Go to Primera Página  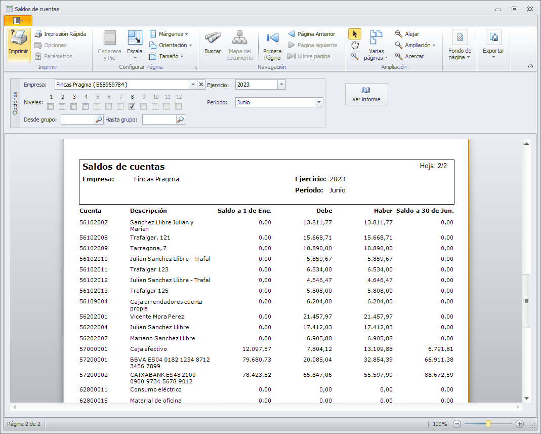[272, 44]
